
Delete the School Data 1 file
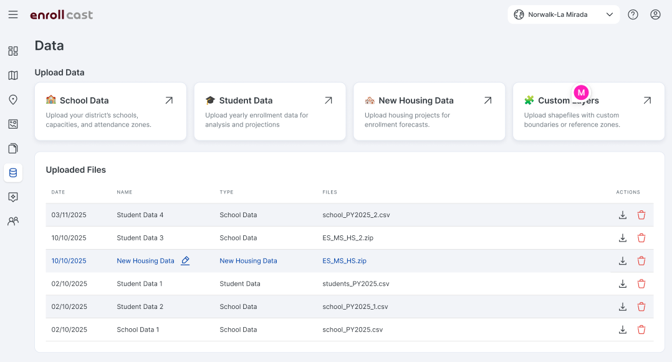(x=641, y=330)
